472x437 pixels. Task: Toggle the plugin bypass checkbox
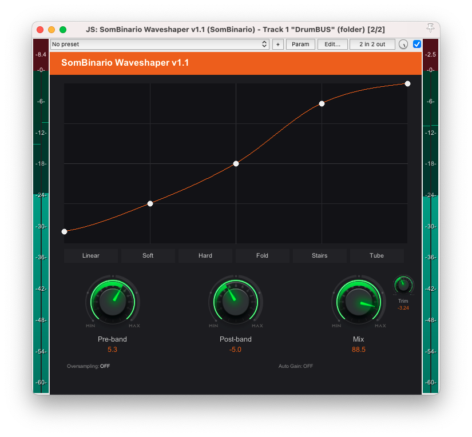tap(417, 44)
